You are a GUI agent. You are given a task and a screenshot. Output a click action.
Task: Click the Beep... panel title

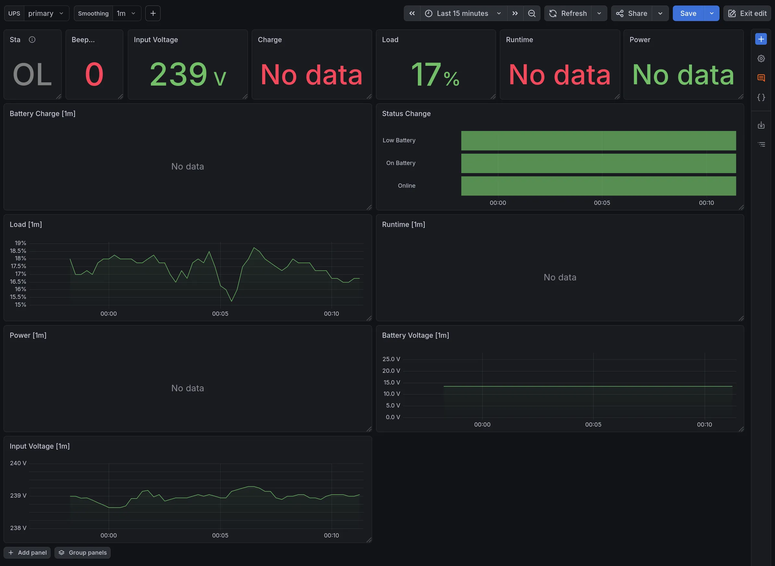pyautogui.click(x=83, y=40)
